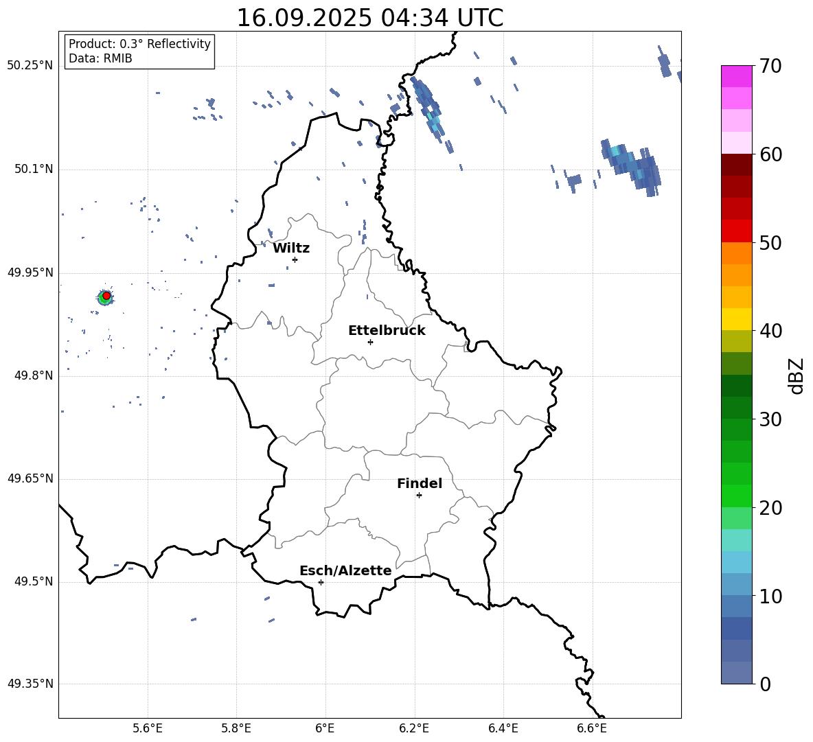This screenshot has width=813, height=742.
Task: Select the Findel station cross marker
Action: click(x=419, y=495)
